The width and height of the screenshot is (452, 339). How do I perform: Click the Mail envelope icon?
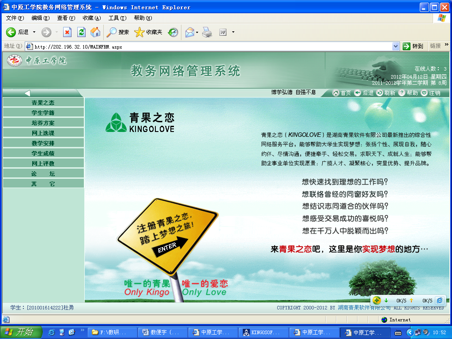coord(190,32)
